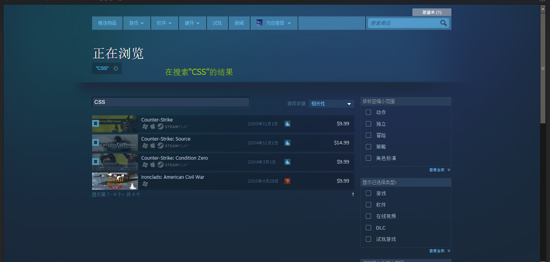The height and width of the screenshot is (262, 550).
Task: Click the 2010年4月28日 release date
Action: click(263, 181)
